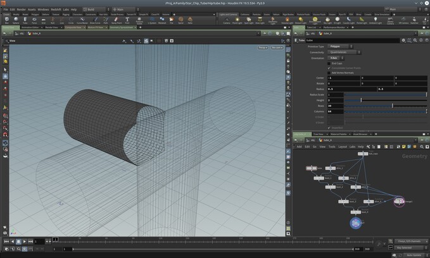Switch to the Material Palette tab
Image resolution: width=430 pixels, height=258 pixels.
[338, 134]
